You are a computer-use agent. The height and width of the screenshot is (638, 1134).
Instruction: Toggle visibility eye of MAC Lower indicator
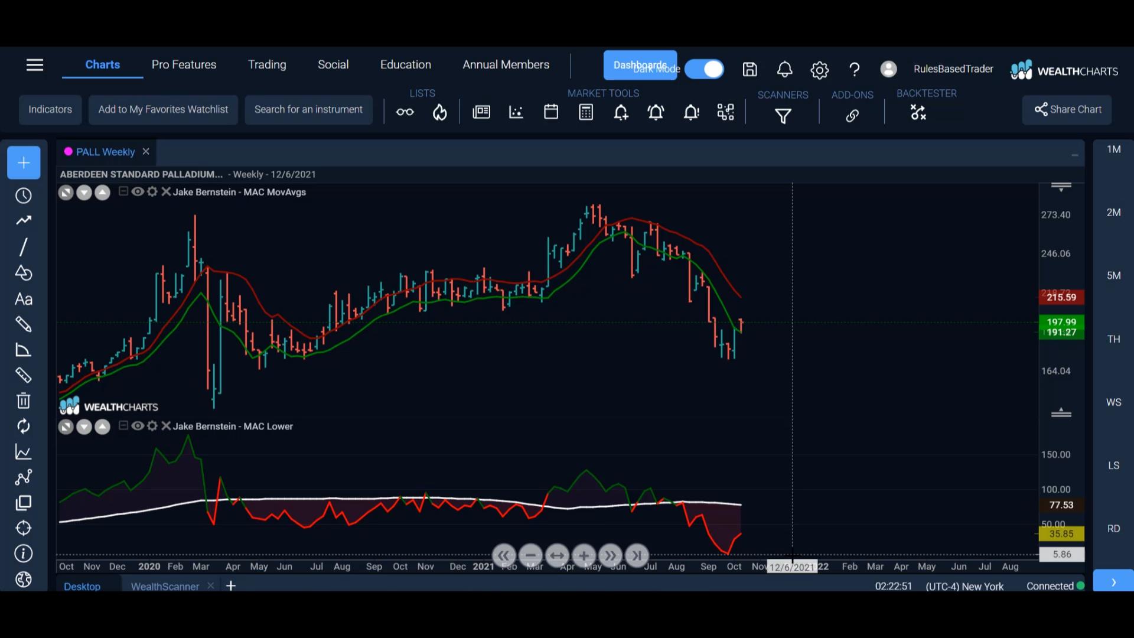(x=138, y=425)
